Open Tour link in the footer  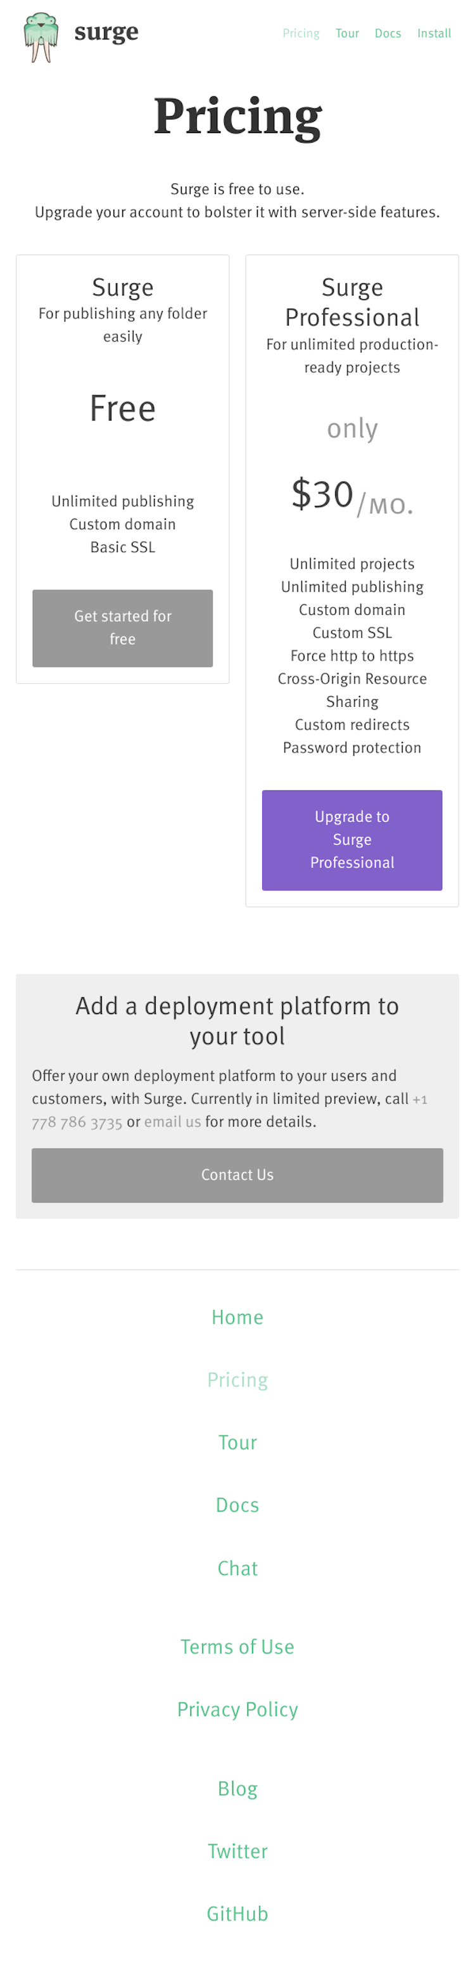pyautogui.click(x=237, y=1443)
